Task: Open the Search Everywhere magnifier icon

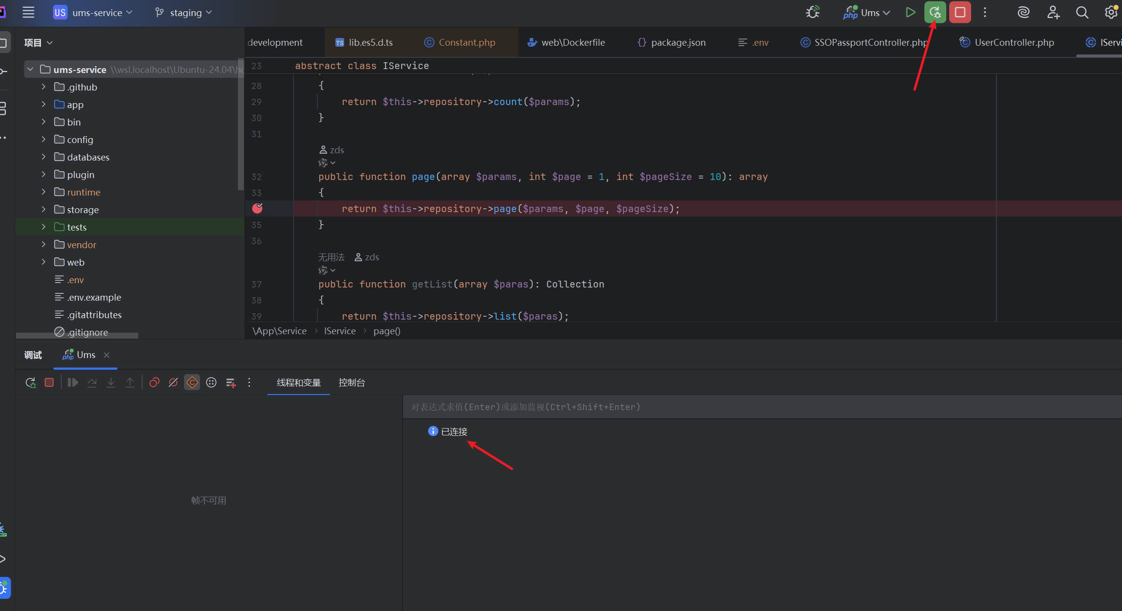Action: [1082, 12]
